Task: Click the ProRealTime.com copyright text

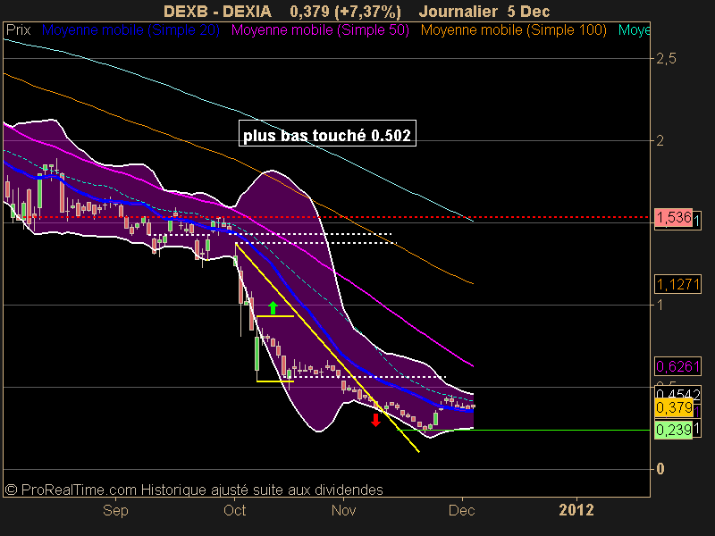Action: 194,490
